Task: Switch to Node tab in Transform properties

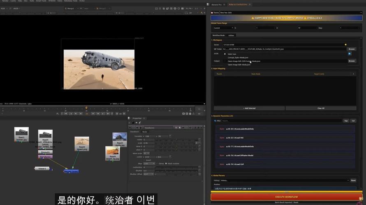Action: tap(145, 132)
